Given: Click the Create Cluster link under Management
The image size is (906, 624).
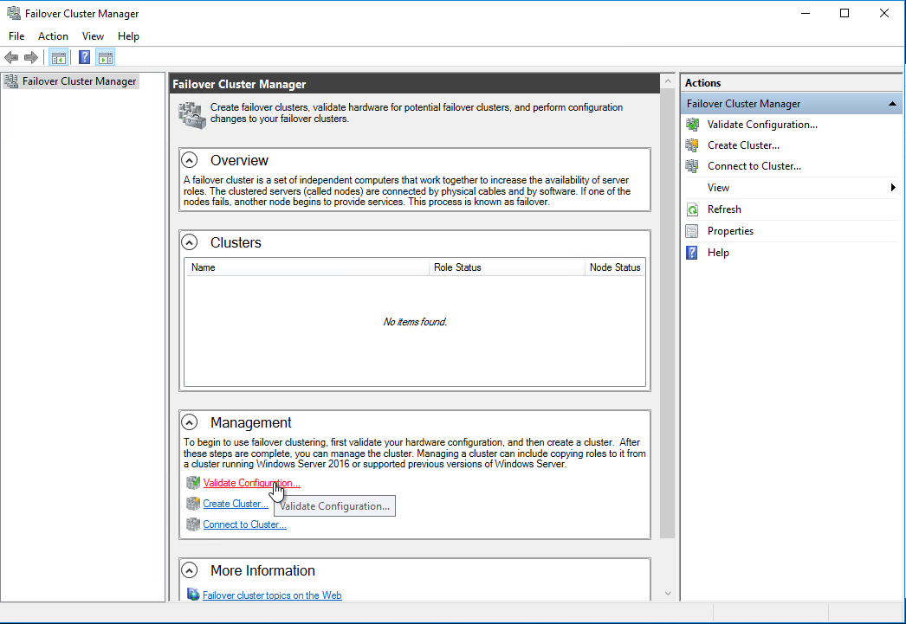Looking at the screenshot, I should click(x=235, y=504).
